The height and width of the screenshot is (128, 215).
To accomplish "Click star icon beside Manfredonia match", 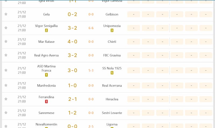I will coord(6,85).
